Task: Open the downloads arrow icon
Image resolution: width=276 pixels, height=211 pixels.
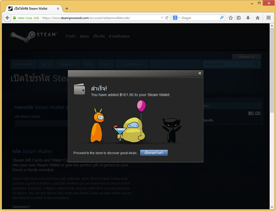Action: [x=248, y=18]
